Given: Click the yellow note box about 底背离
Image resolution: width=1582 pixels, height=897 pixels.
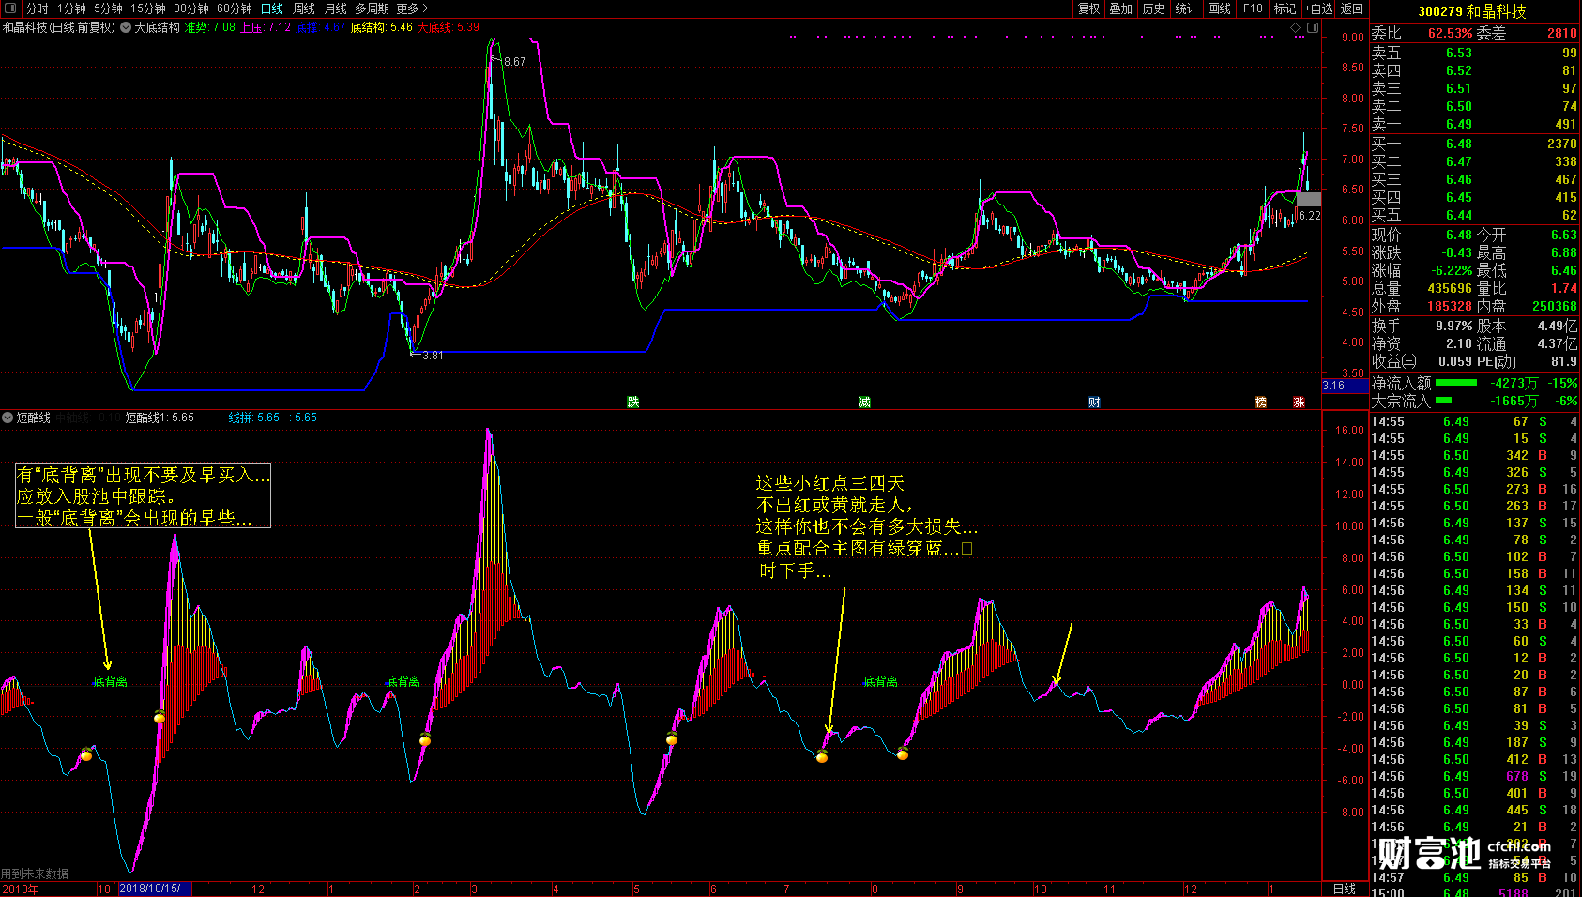Looking at the screenshot, I should coord(143,495).
